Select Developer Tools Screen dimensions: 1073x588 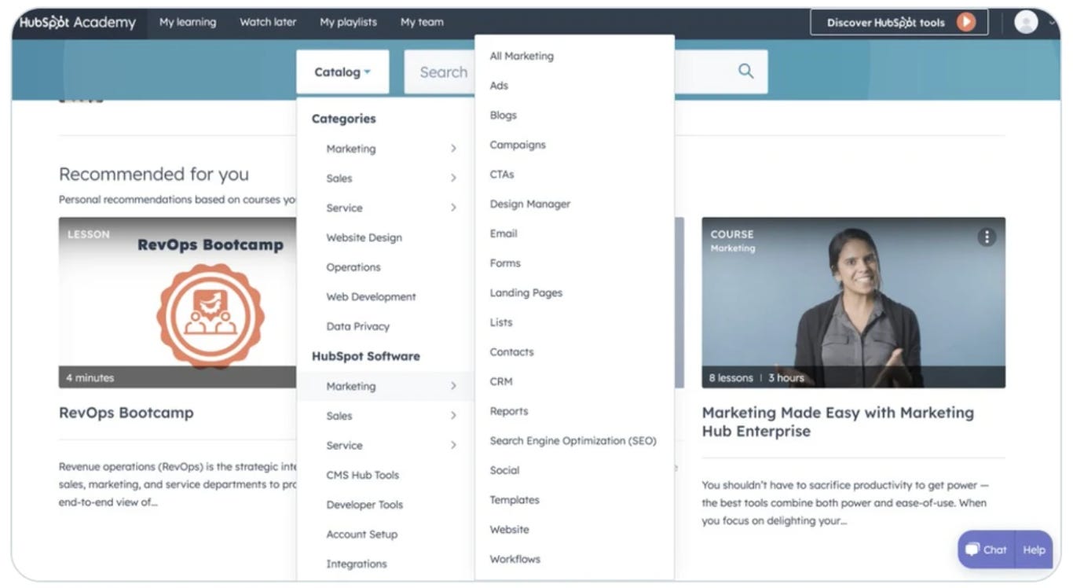tap(364, 505)
